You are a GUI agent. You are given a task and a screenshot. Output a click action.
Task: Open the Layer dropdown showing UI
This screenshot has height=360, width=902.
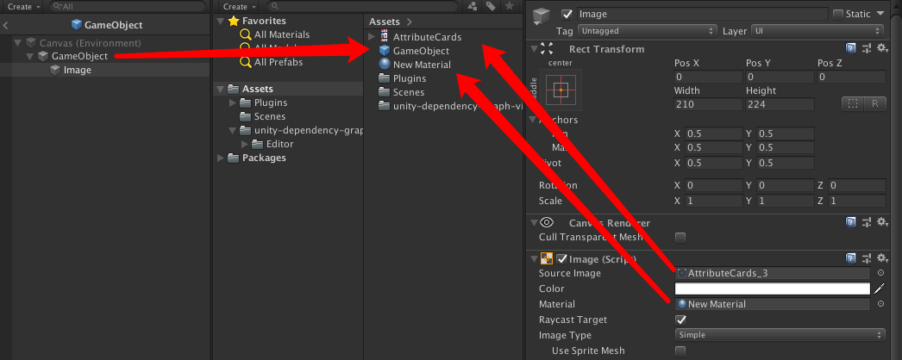pyautogui.click(x=817, y=30)
